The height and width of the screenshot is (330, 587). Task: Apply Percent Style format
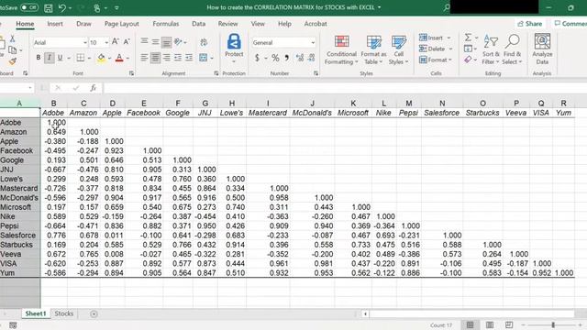[x=275, y=58]
